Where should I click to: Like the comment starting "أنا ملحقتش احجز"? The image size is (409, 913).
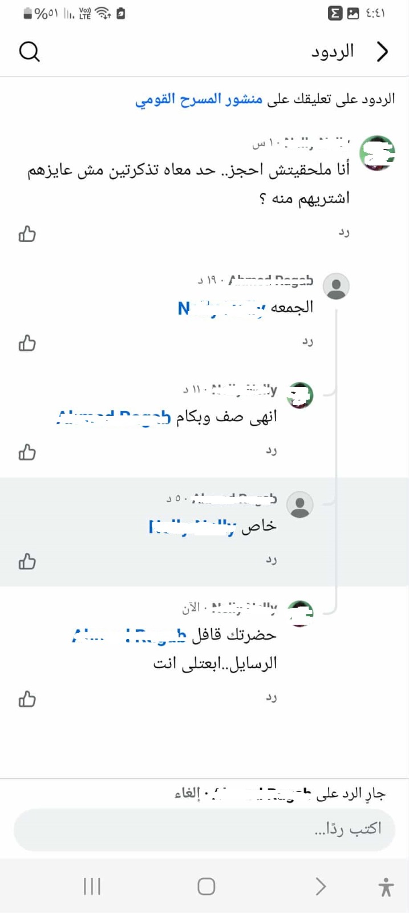coord(27,234)
